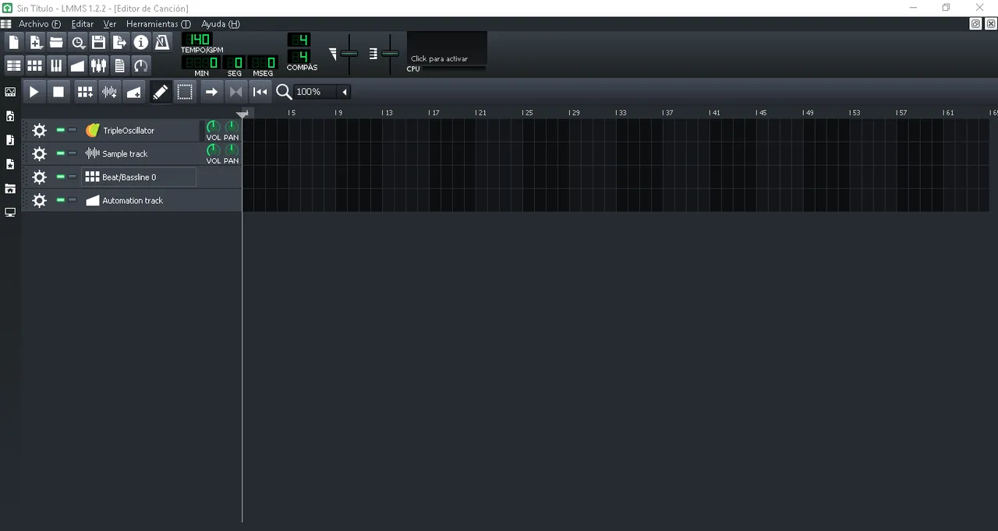The image size is (998, 531).
Task: Enable selection edit mode
Action: click(x=185, y=92)
